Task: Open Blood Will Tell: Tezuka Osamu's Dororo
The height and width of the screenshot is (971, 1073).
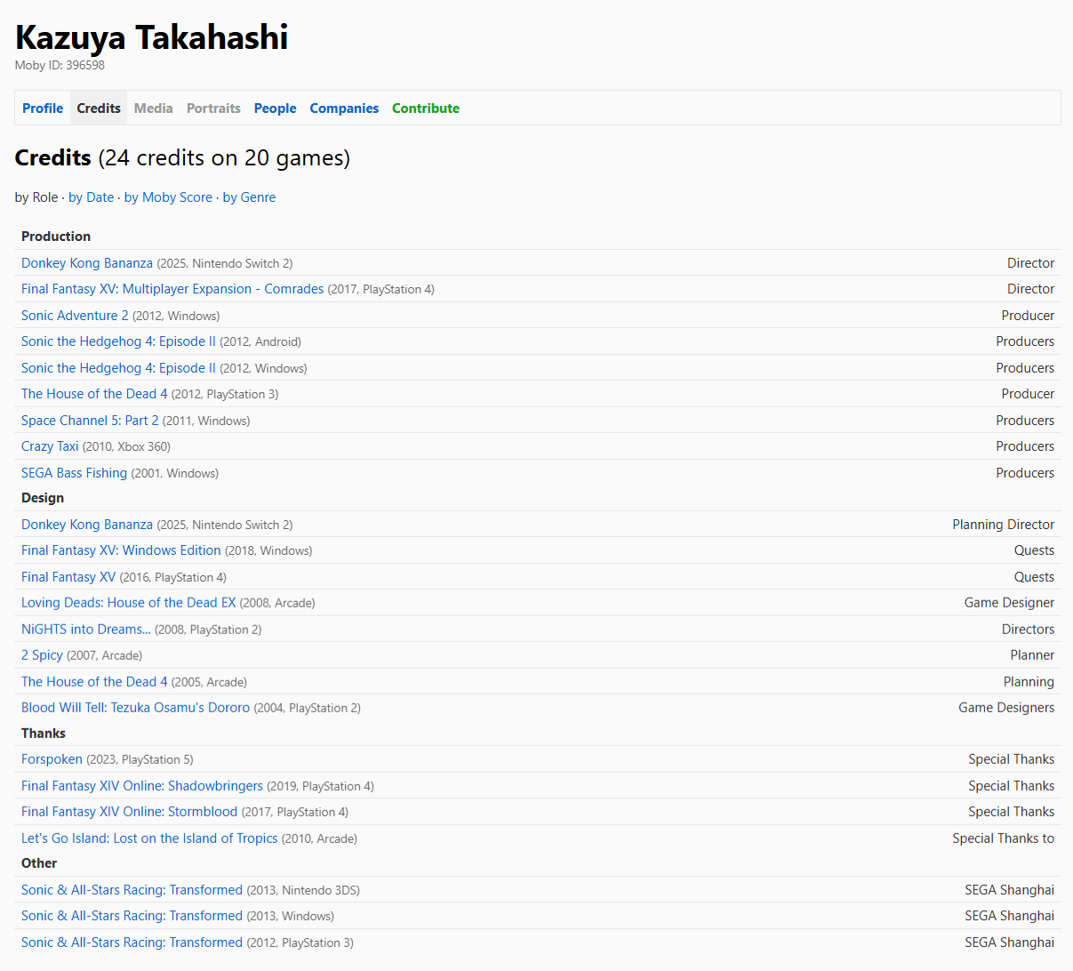Action: pos(135,708)
